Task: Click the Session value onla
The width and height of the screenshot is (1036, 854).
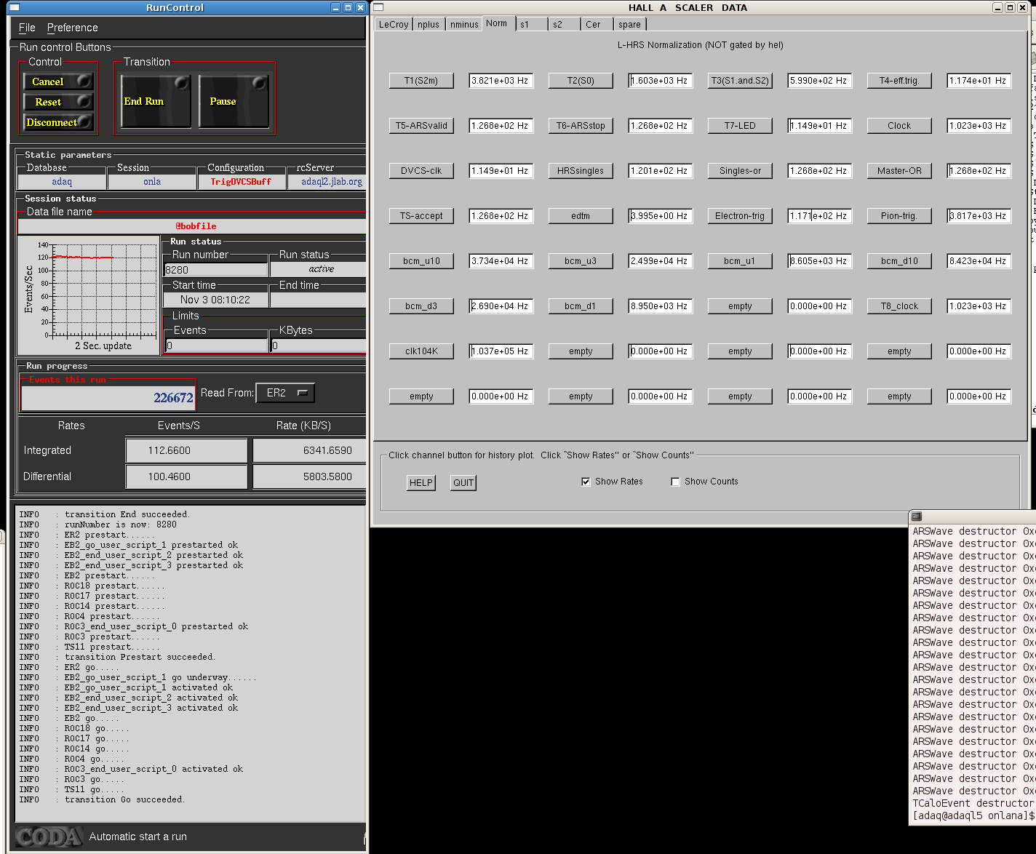Action: [152, 182]
